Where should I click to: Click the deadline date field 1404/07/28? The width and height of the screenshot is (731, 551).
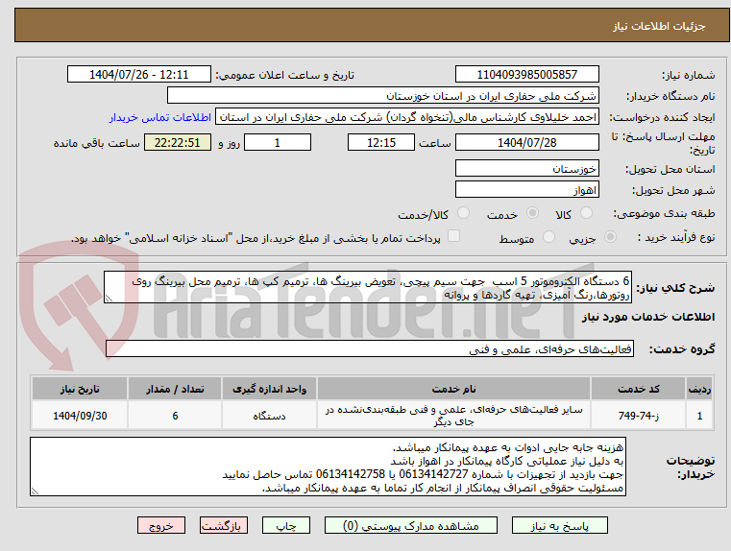tap(526, 142)
